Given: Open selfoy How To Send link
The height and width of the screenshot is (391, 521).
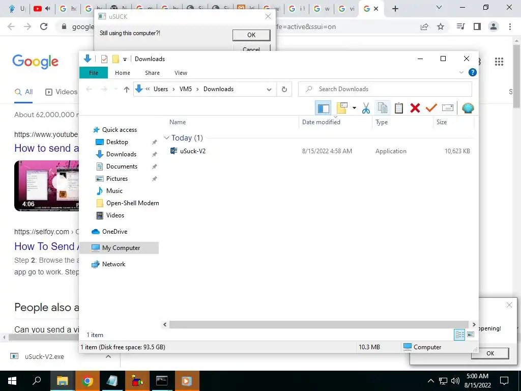Looking at the screenshot, I should [x=46, y=246].
